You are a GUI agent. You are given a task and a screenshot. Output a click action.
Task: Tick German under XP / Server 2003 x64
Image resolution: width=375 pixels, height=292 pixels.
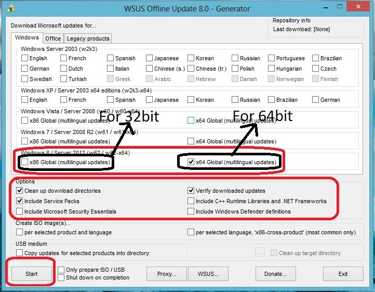coord(315,99)
